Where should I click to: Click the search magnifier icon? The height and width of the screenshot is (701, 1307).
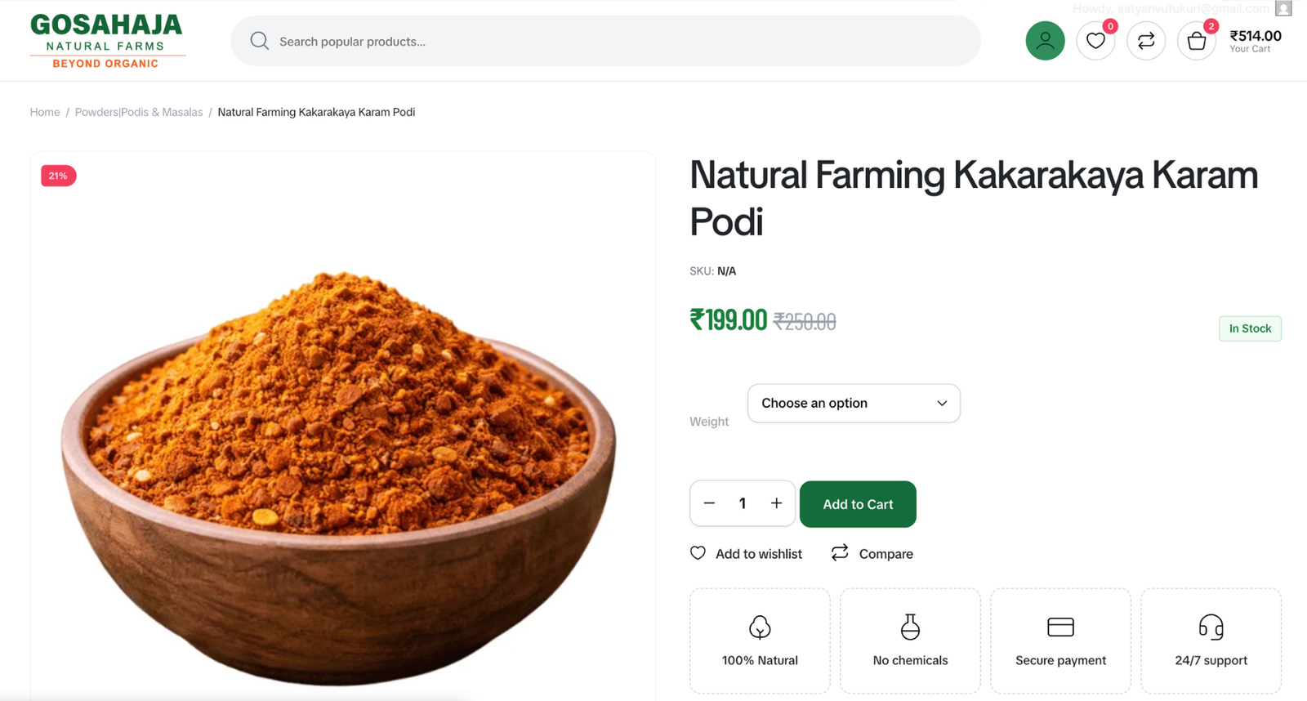coord(260,41)
